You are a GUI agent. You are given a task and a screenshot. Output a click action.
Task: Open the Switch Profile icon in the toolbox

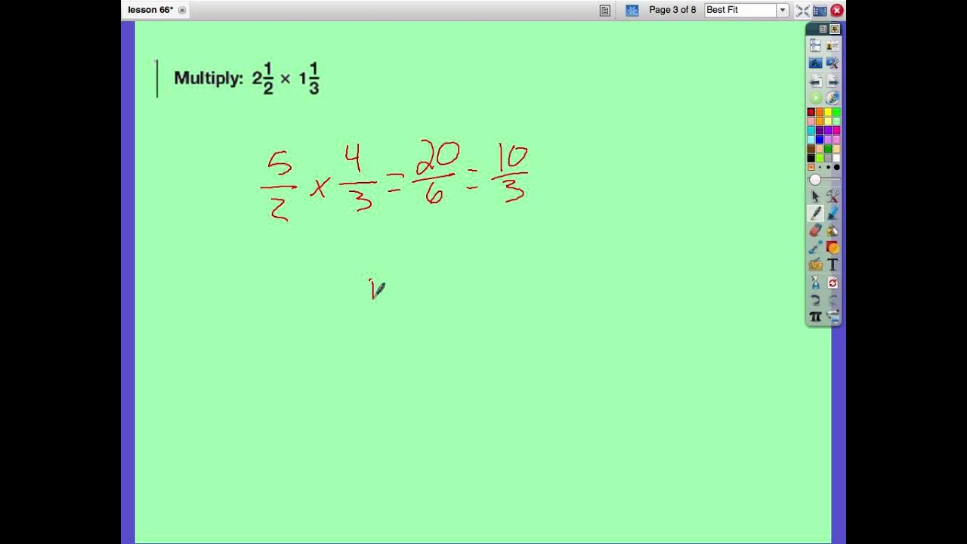click(x=833, y=46)
